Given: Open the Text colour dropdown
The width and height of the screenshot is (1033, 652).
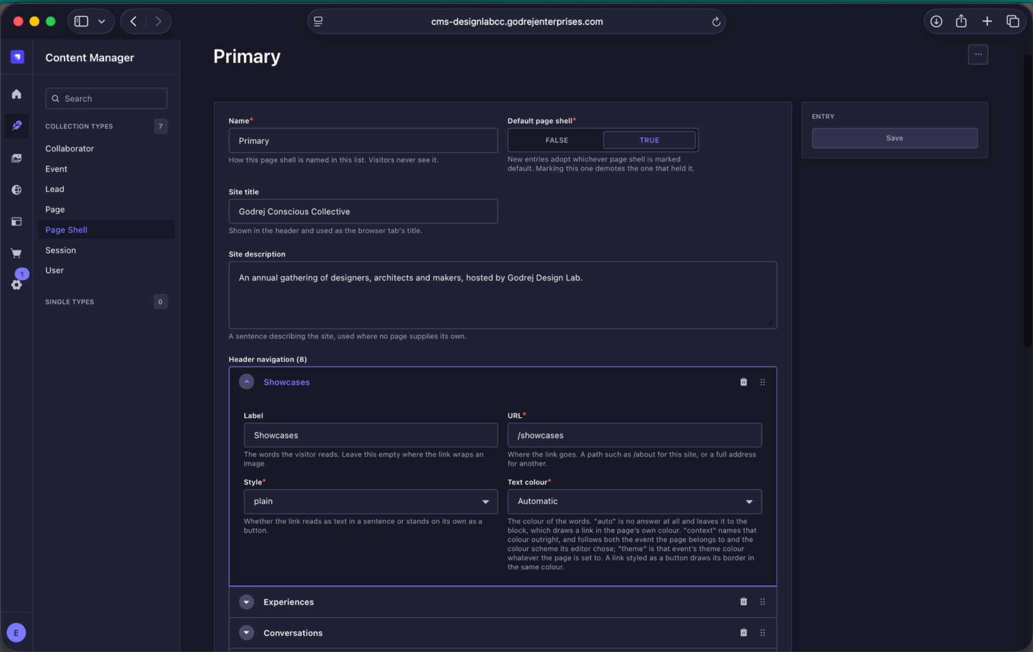Looking at the screenshot, I should click(x=634, y=501).
